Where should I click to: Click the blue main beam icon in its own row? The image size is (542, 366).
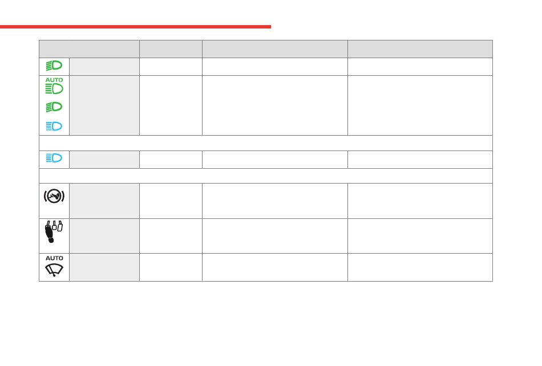coord(54,158)
